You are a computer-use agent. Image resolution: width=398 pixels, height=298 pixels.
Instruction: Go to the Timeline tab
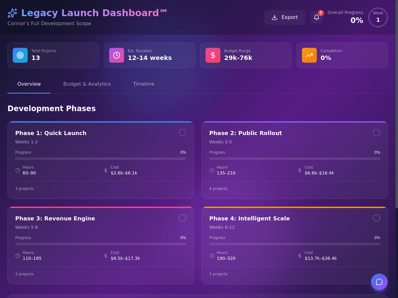144,84
